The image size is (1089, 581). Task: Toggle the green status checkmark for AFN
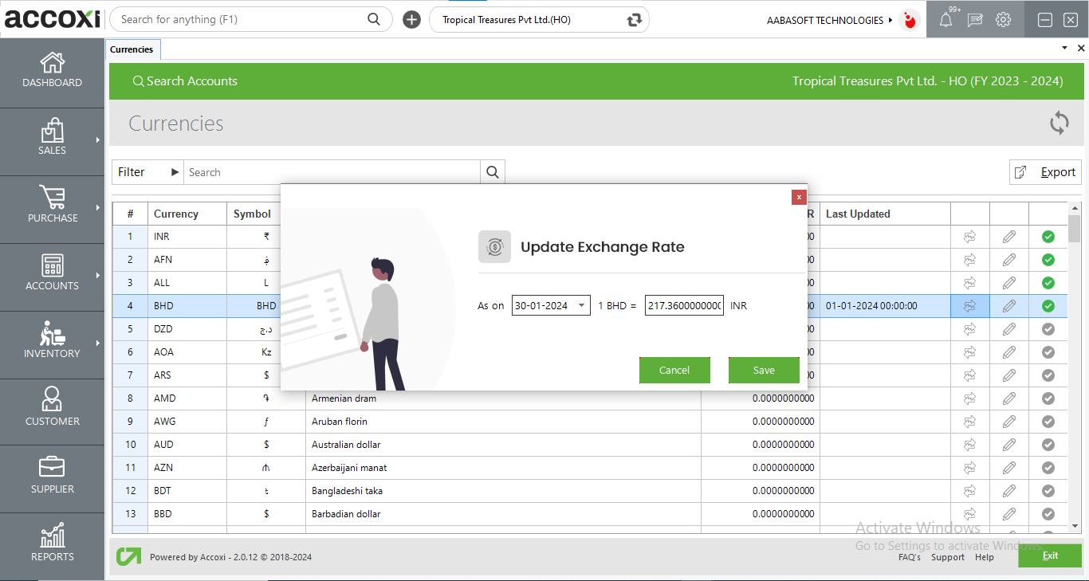pyautogui.click(x=1048, y=259)
